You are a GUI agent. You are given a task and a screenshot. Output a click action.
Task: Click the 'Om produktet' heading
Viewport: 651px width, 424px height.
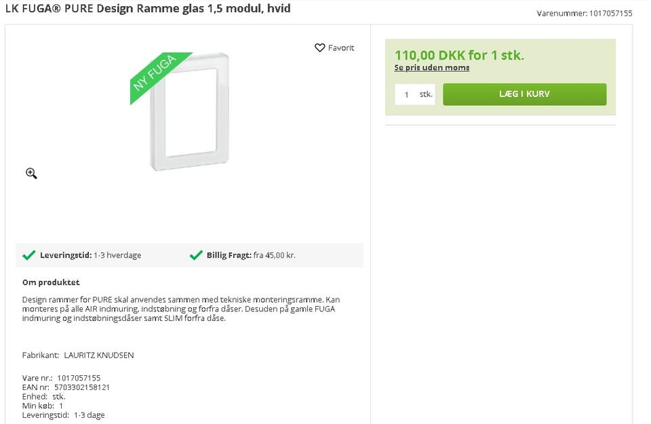(51, 282)
